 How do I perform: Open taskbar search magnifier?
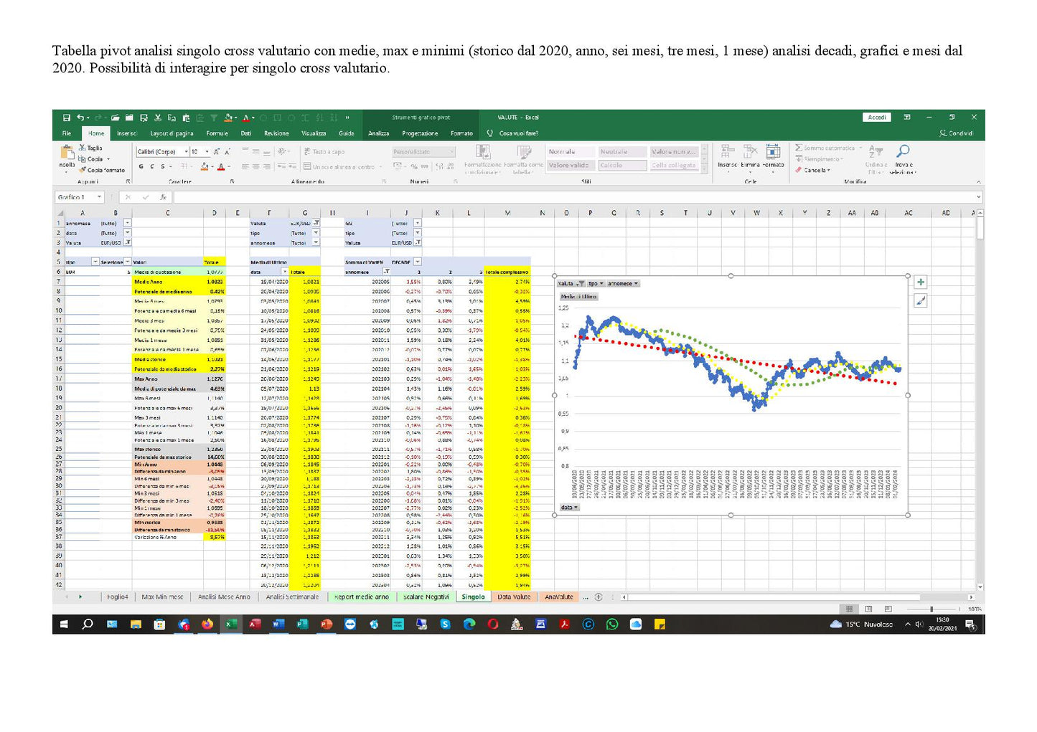(x=88, y=624)
